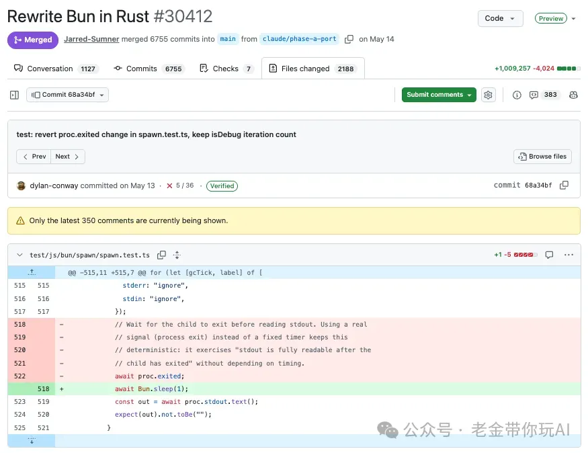Image resolution: width=588 pixels, height=453 pixels.
Task: Switch to the Checks tab
Action: (x=226, y=69)
